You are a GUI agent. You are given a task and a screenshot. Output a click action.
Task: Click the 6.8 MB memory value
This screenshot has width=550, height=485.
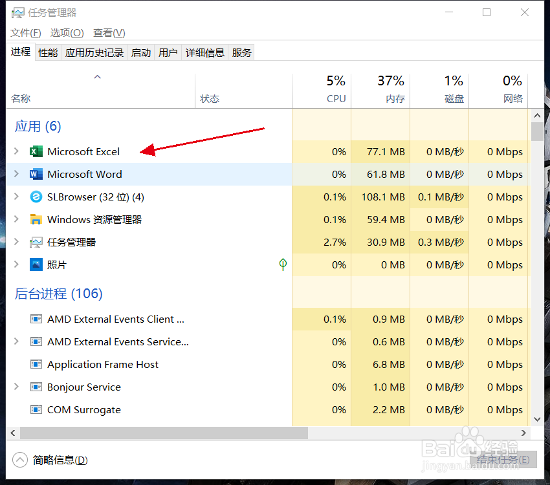tap(389, 365)
